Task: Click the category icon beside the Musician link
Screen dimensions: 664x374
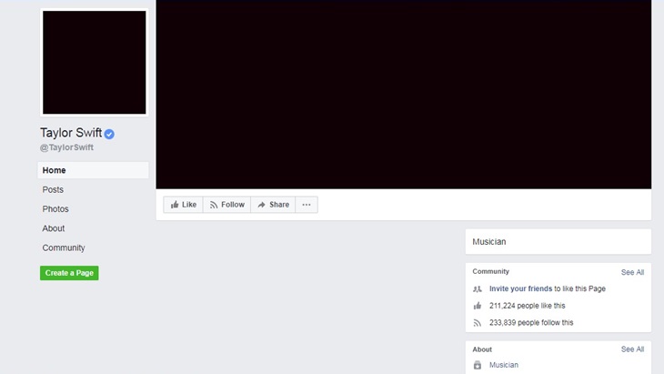Action: (478, 365)
